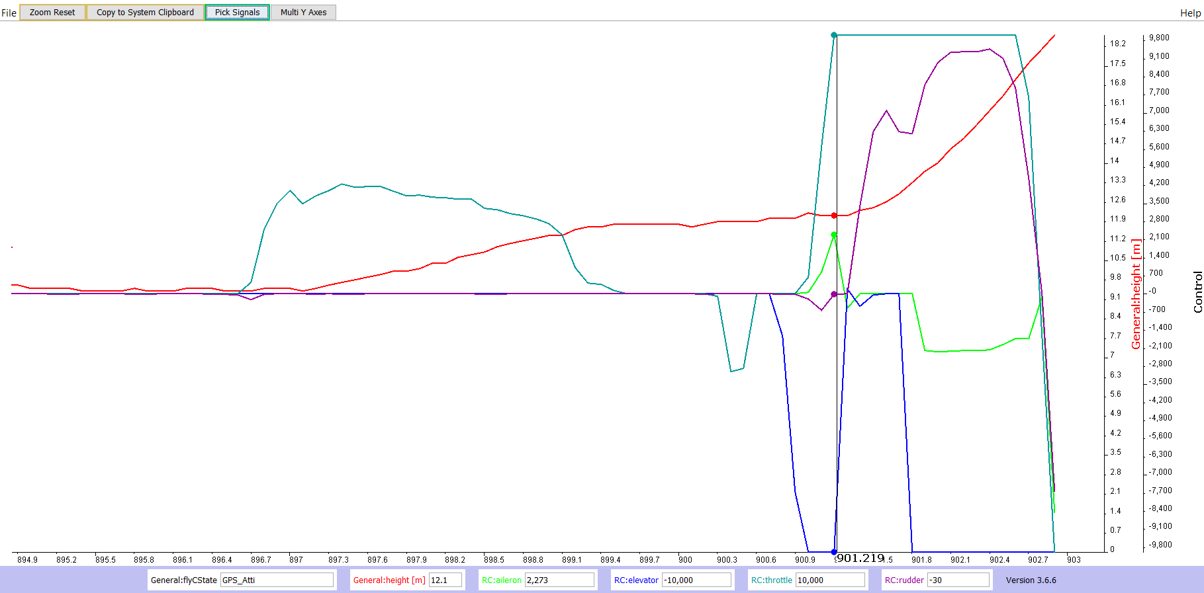Click the purple RC:rudder legend label

[x=904, y=580]
